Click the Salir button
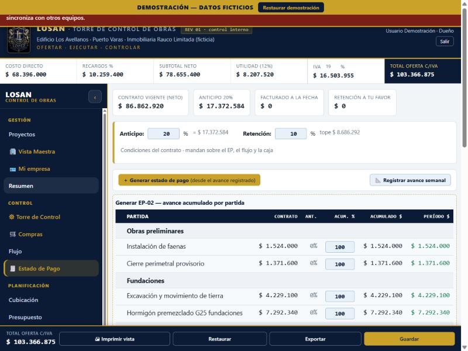 pos(445,42)
